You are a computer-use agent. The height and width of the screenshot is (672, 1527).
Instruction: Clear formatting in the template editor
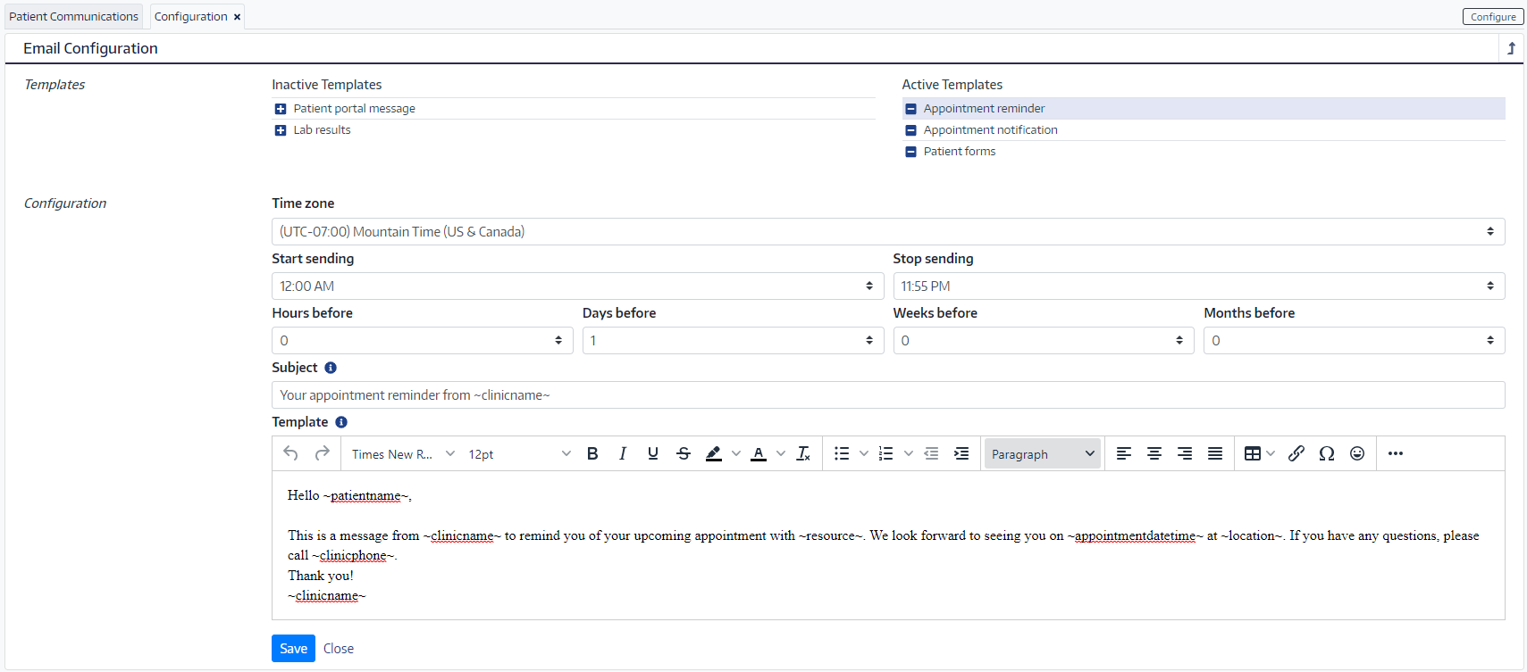pyautogui.click(x=803, y=453)
